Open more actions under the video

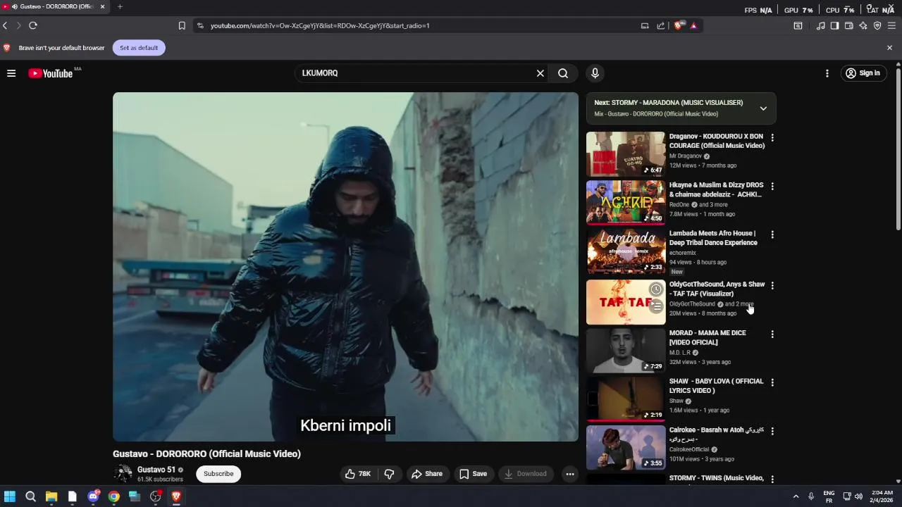pyautogui.click(x=570, y=474)
